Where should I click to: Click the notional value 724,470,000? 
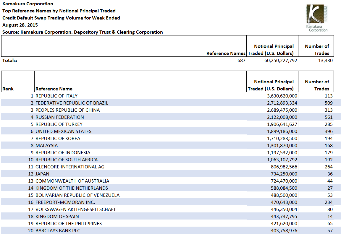pyautogui.click(x=284, y=181)
